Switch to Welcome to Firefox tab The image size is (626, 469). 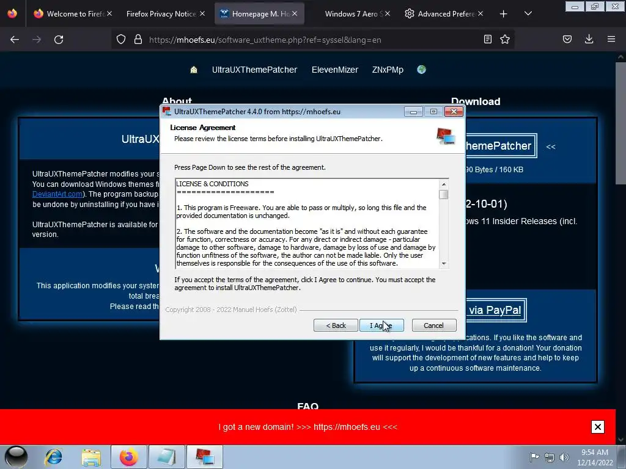point(72,13)
